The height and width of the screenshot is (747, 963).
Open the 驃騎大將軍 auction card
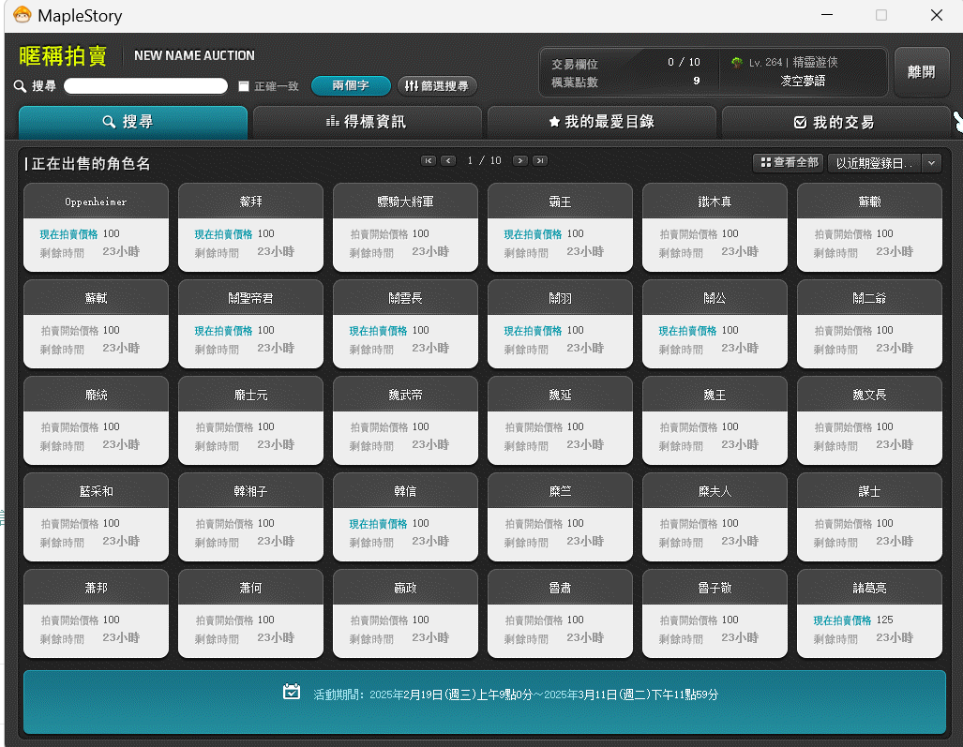coord(405,227)
